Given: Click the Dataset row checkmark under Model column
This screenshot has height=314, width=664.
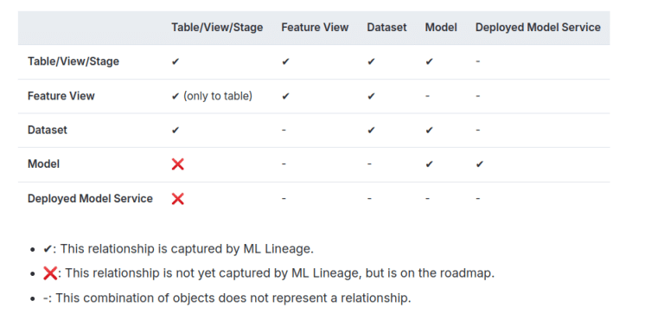Looking at the screenshot, I should (429, 130).
